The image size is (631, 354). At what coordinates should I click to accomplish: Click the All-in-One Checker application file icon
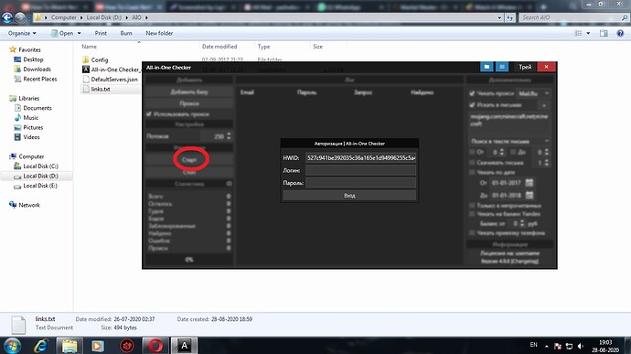[x=86, y=70]
